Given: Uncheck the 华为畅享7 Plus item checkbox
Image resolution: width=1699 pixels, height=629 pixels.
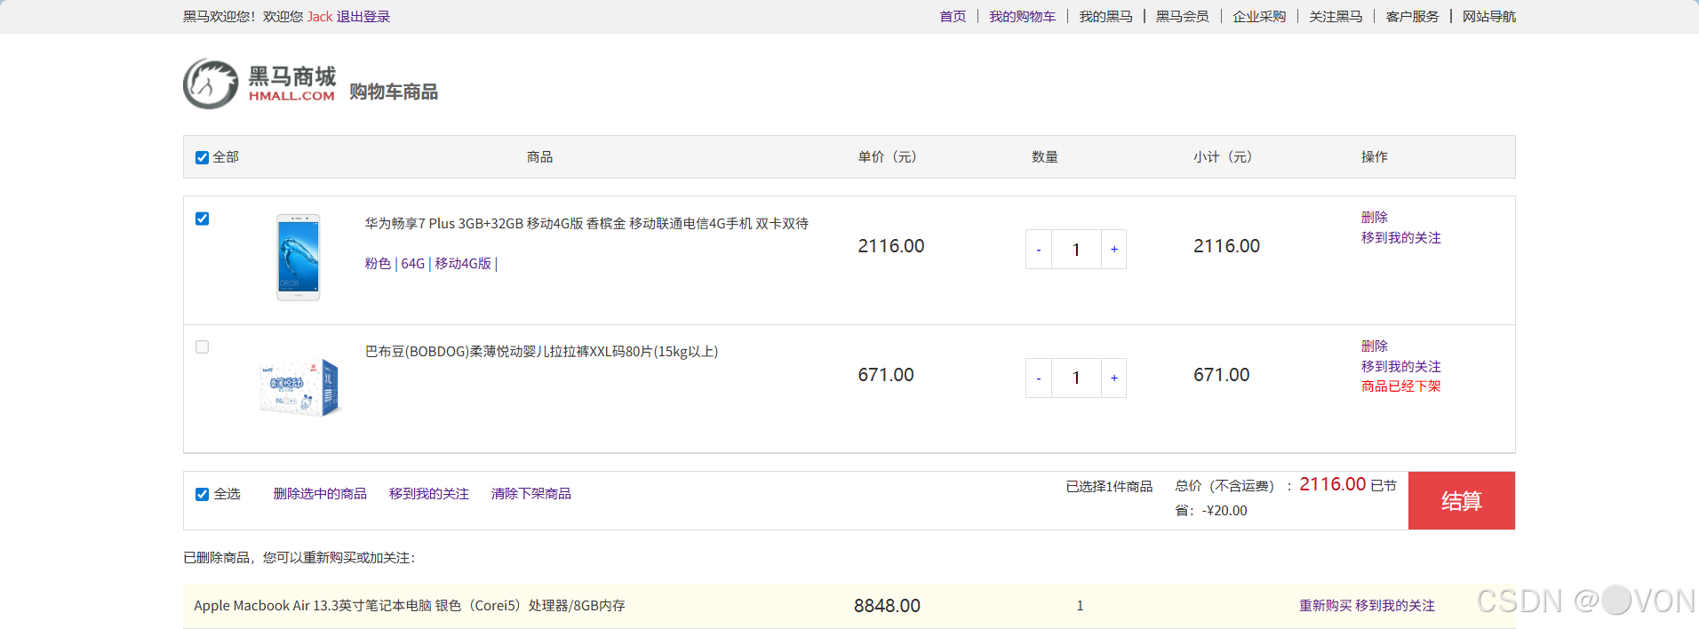Looking at the screenshot, I should [202, 219].
